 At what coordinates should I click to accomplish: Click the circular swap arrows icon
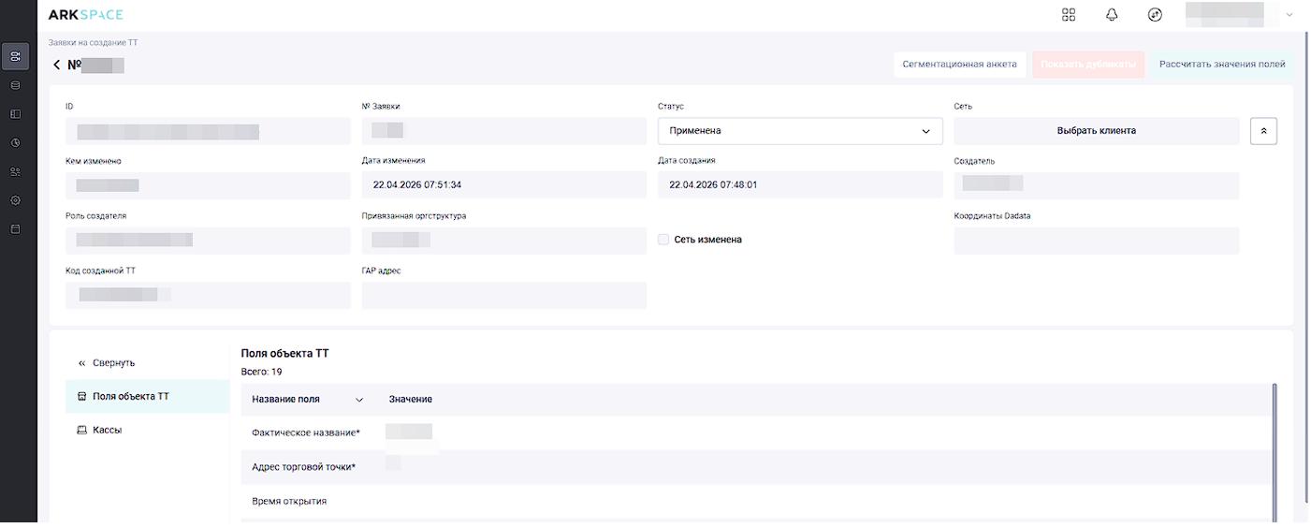(1155, 15)
